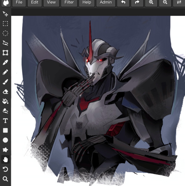Select the Rotate view tool

click(5, 169)
